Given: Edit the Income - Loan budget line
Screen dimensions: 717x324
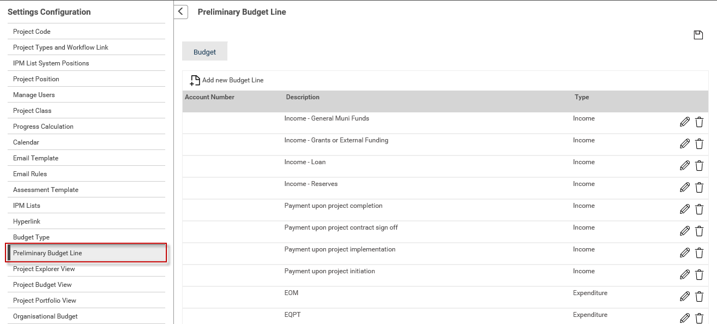Looking at the screenshot, I should click(685, 165).
